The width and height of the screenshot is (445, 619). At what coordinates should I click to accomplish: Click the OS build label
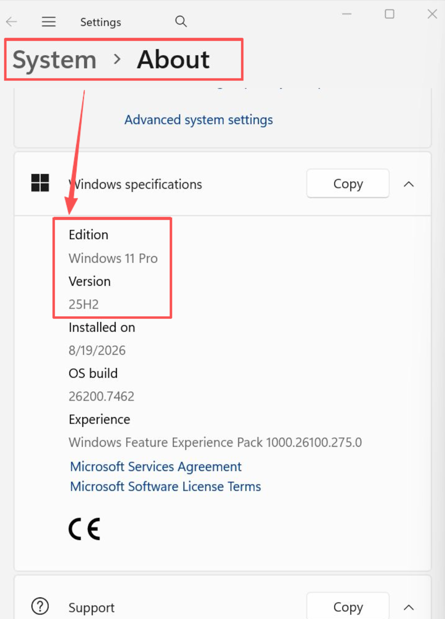(93, 373)
